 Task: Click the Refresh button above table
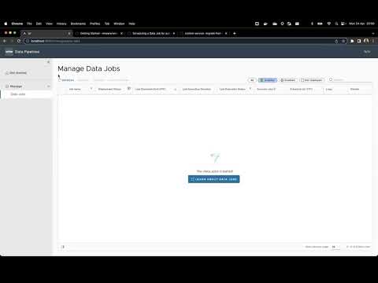point(66,80)
